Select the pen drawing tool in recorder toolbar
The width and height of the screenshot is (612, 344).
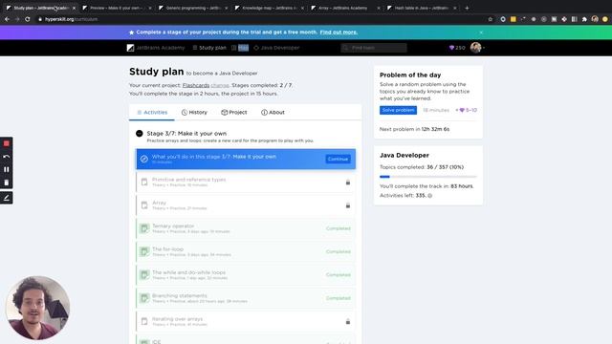(7, 198)
